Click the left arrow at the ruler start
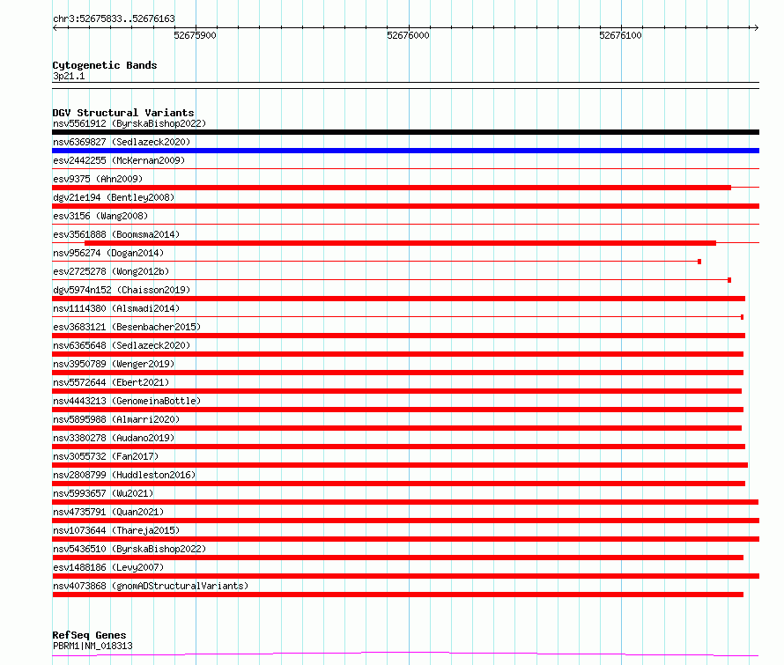The image size is (784, 665). (55, 28)
